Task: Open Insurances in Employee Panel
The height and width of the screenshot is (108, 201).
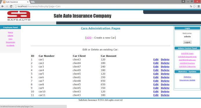Action: [10, 42]
